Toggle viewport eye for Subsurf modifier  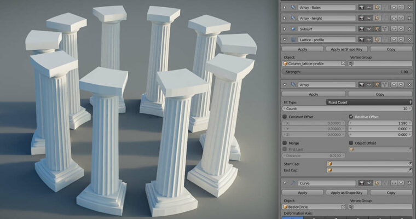(x=369, y=28)
